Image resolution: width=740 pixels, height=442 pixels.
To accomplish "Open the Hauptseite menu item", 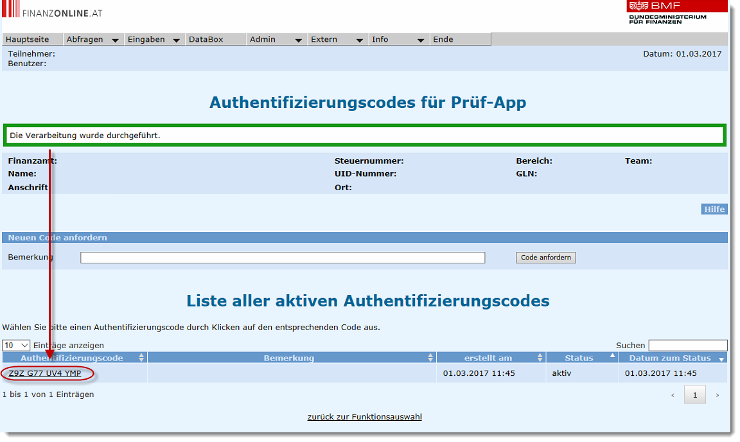I will coord(28,39).
